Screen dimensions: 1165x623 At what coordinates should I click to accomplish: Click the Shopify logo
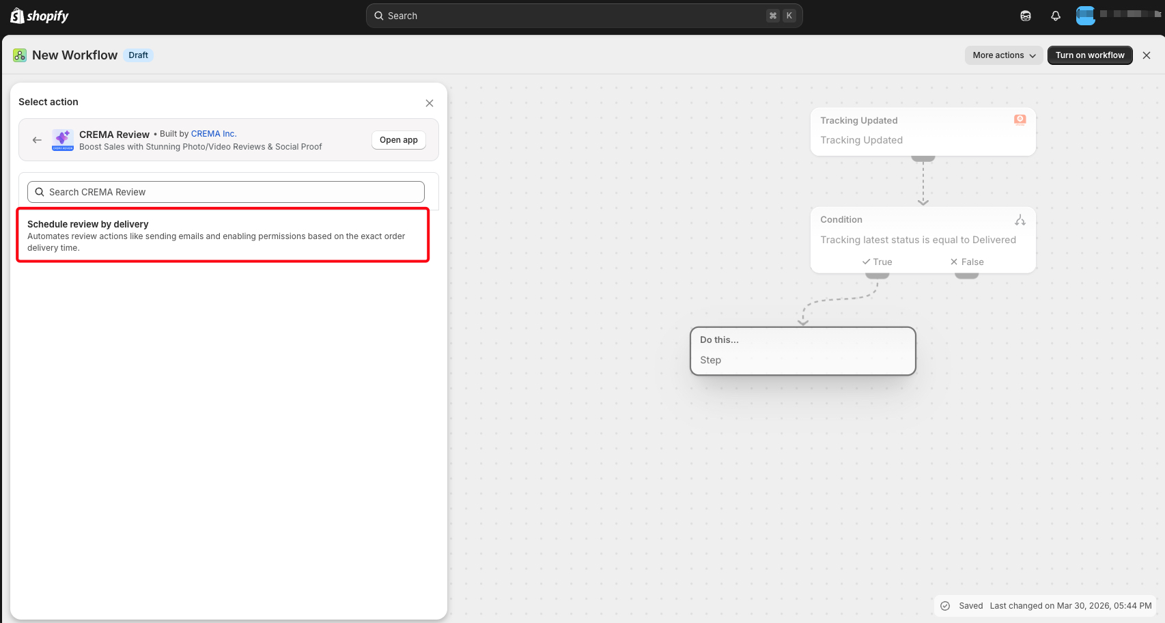click(40, 16)
